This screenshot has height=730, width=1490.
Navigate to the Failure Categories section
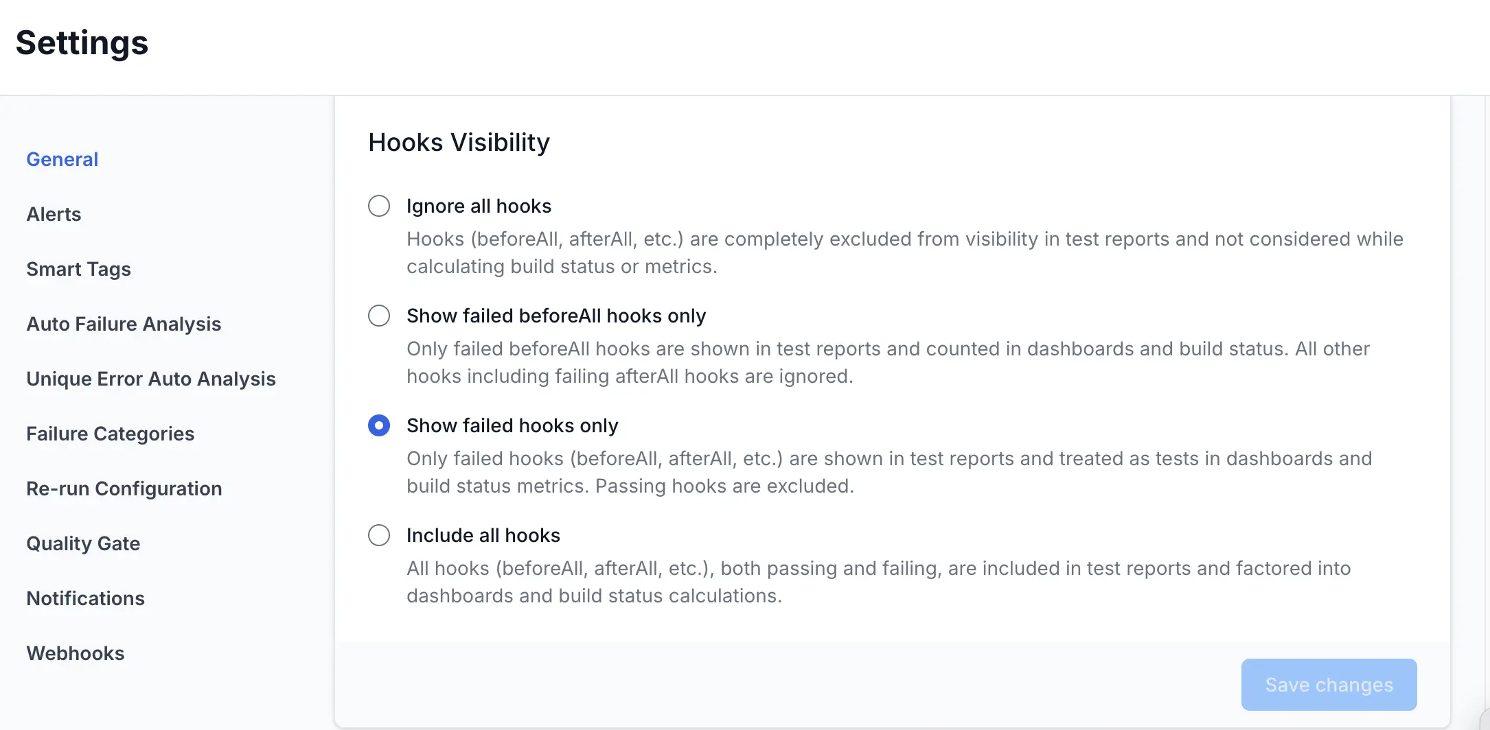[110, 433]
